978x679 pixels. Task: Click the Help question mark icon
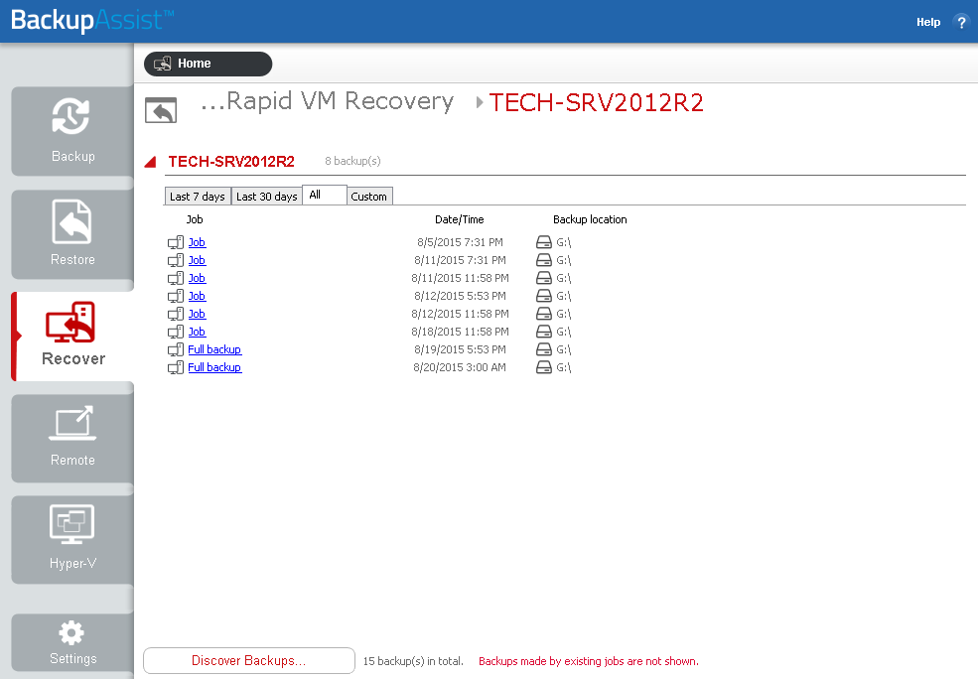coord(961,22)
